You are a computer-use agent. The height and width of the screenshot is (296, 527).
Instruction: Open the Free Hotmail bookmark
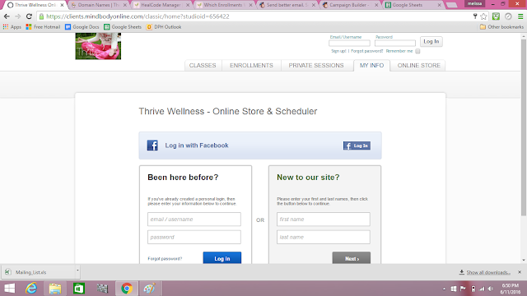coord(43,27)
